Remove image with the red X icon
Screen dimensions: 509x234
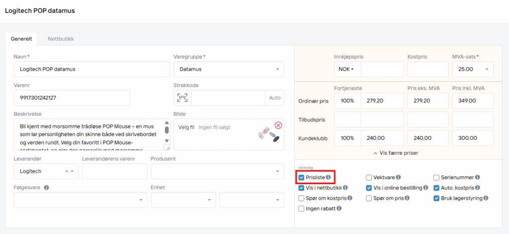[278, 125]
